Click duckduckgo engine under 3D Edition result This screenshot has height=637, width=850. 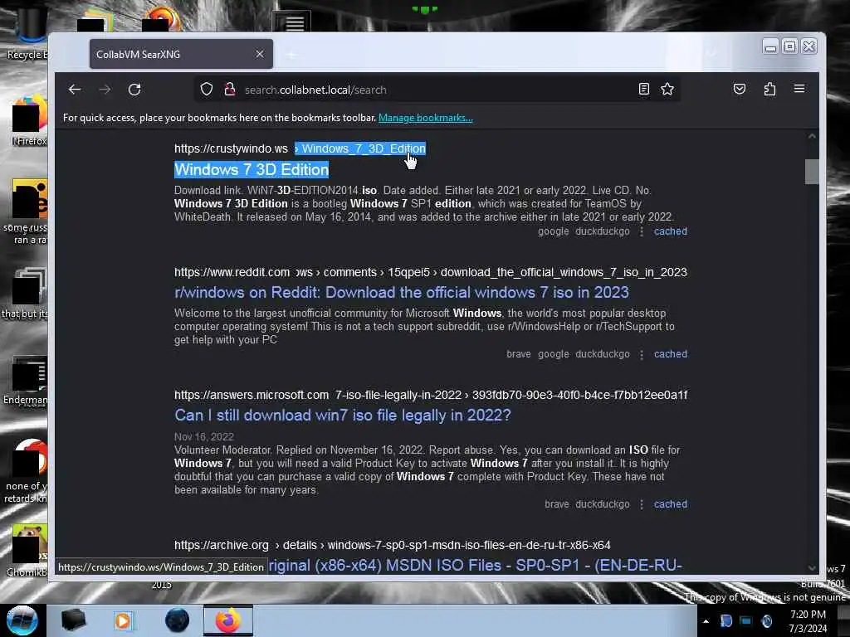click(x=603, y=231)
